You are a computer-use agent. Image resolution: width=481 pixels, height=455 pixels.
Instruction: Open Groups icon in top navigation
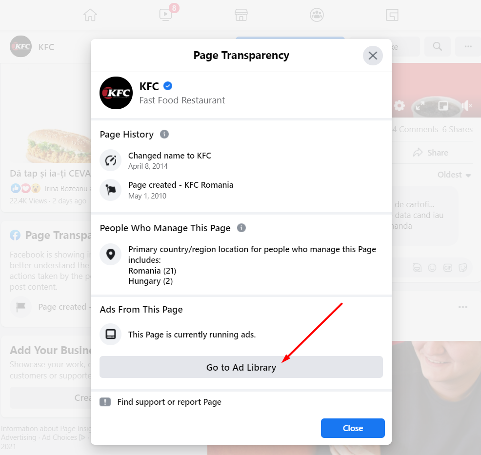(x=317, y=15)
